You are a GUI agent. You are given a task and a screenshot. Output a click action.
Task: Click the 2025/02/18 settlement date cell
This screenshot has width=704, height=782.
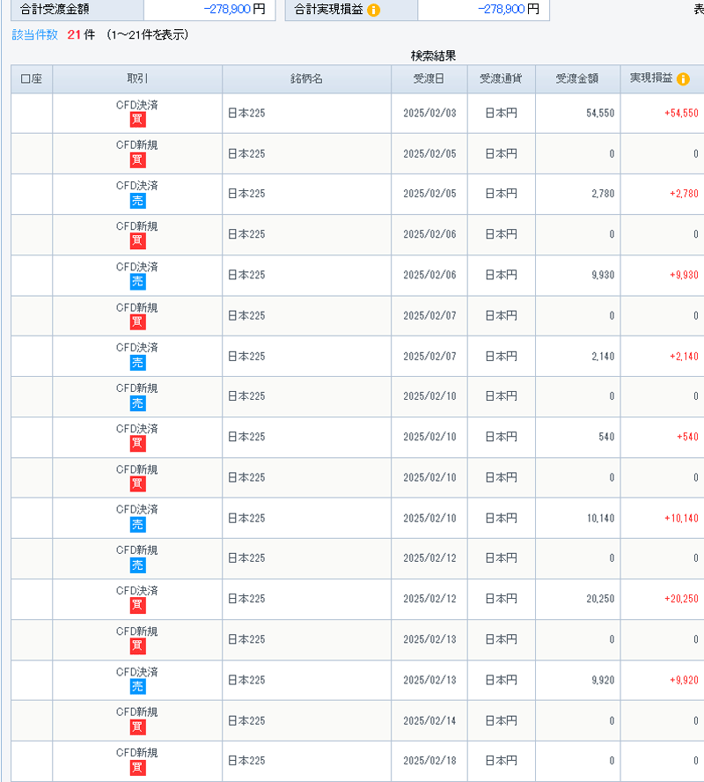(429, 761)
